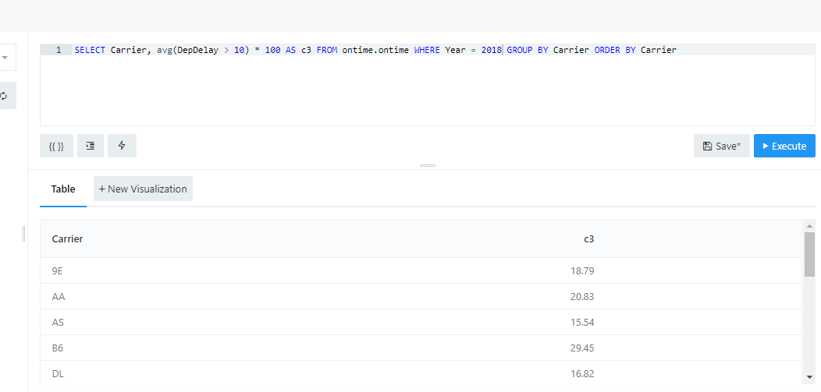The width and height of the screenshot is (821, 392).
Task: Open the data source dropdown in the sidebar
Action: pyautogui.click(x=5, y=57)
